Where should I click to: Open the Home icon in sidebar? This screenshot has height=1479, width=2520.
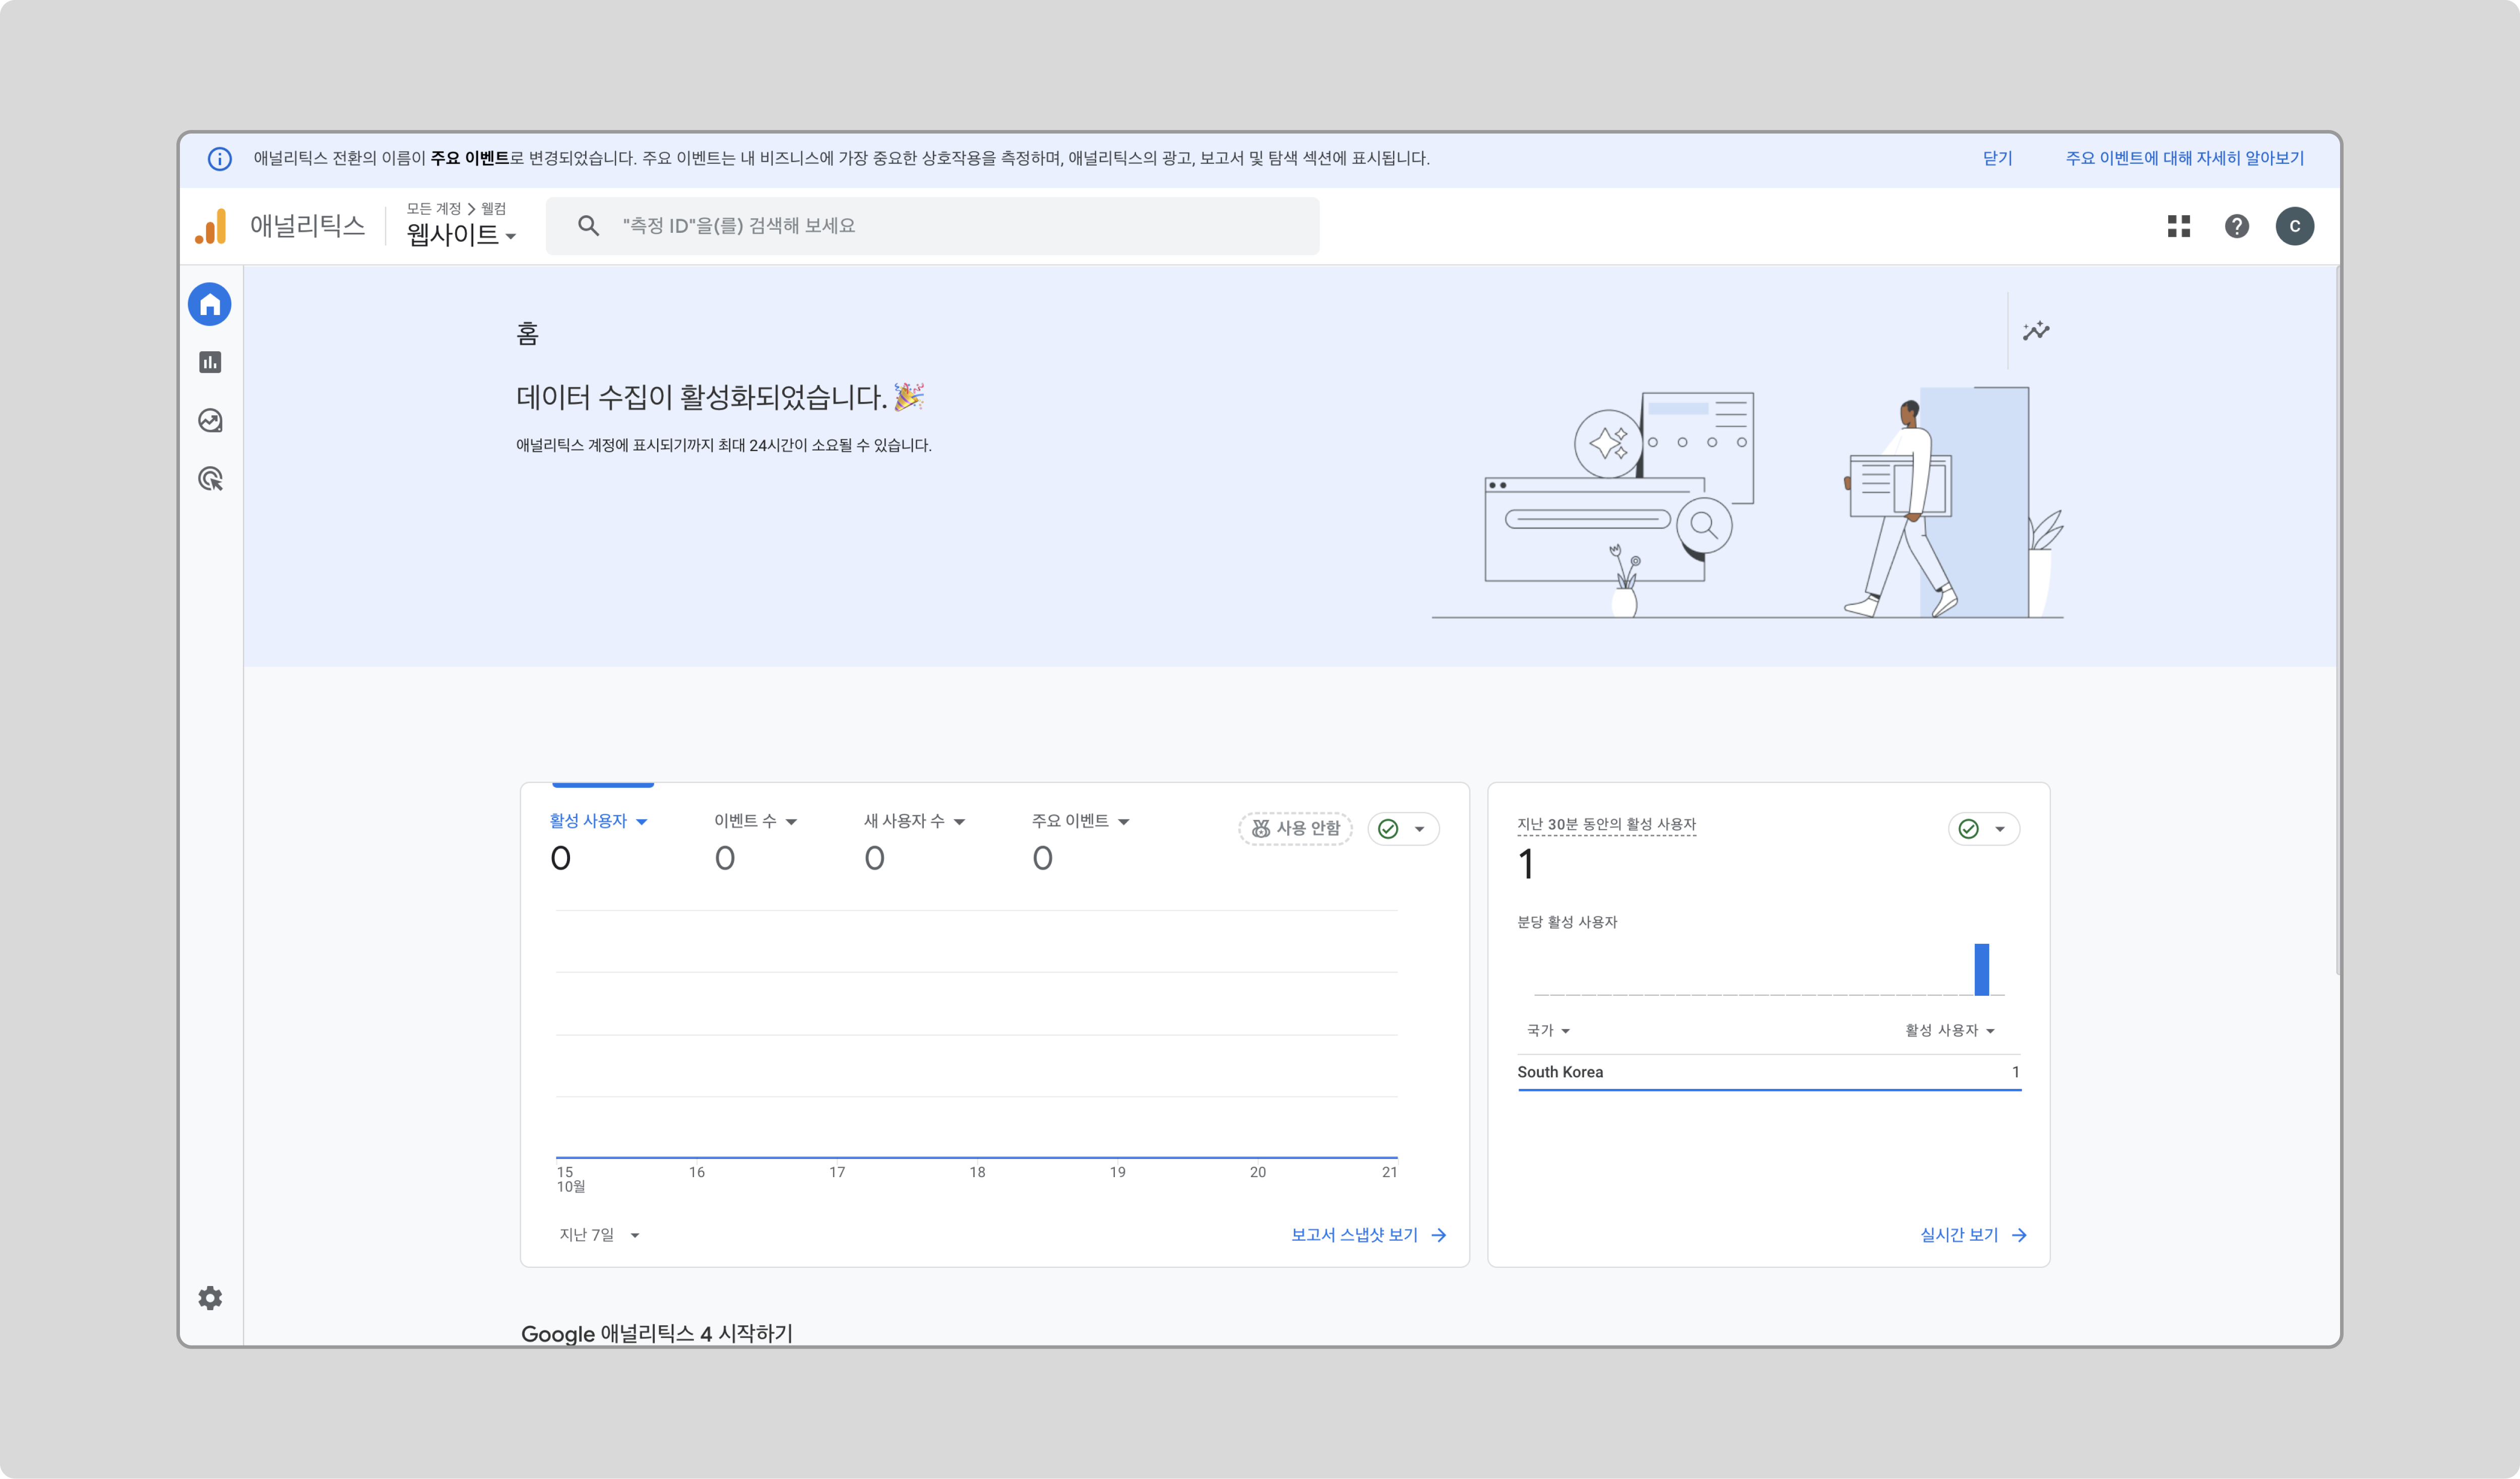(x=210, y=304)
